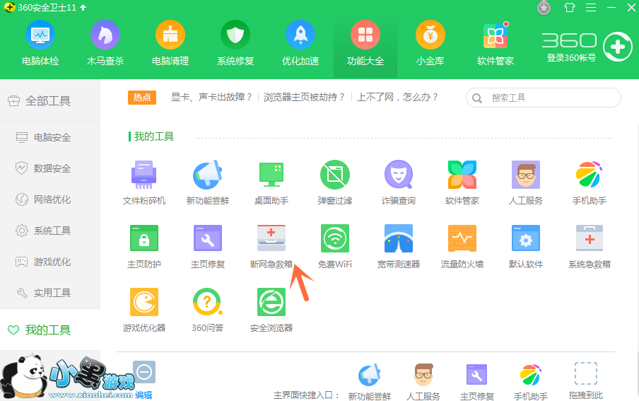Click the 360安全卫士11 upgrade arrow

(x=83, y=7)
